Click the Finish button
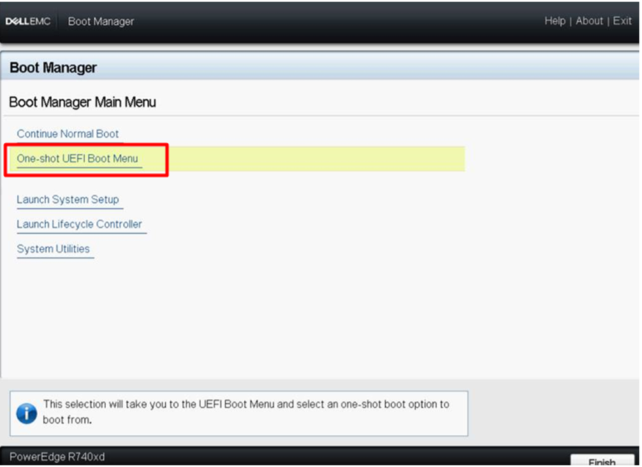 coord(601,461)
